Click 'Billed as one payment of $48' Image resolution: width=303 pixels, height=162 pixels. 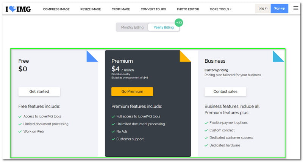pyautogui.click(x=130, y=78)
